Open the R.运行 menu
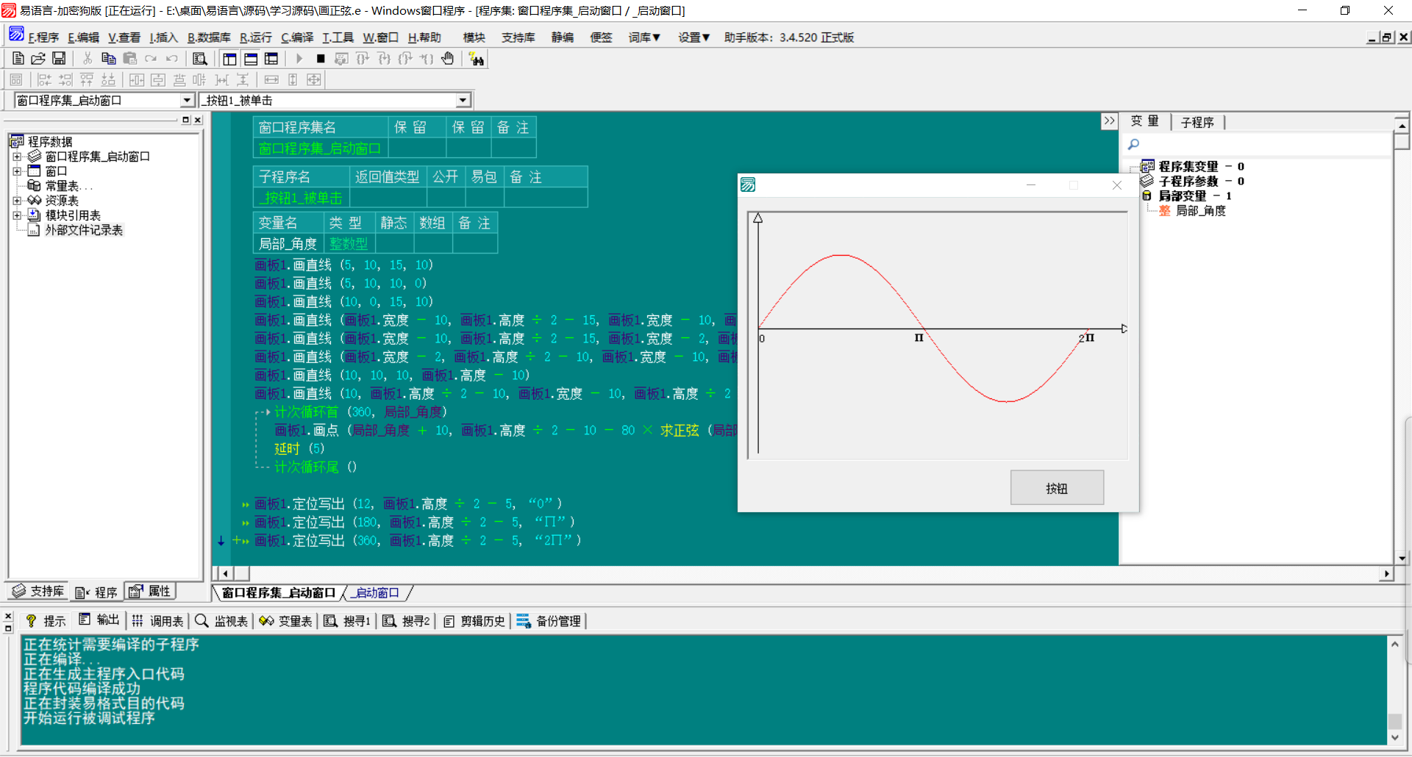The width and height of the screenshot is (1412, 757). pyautogui.click(x=255, y=37)
